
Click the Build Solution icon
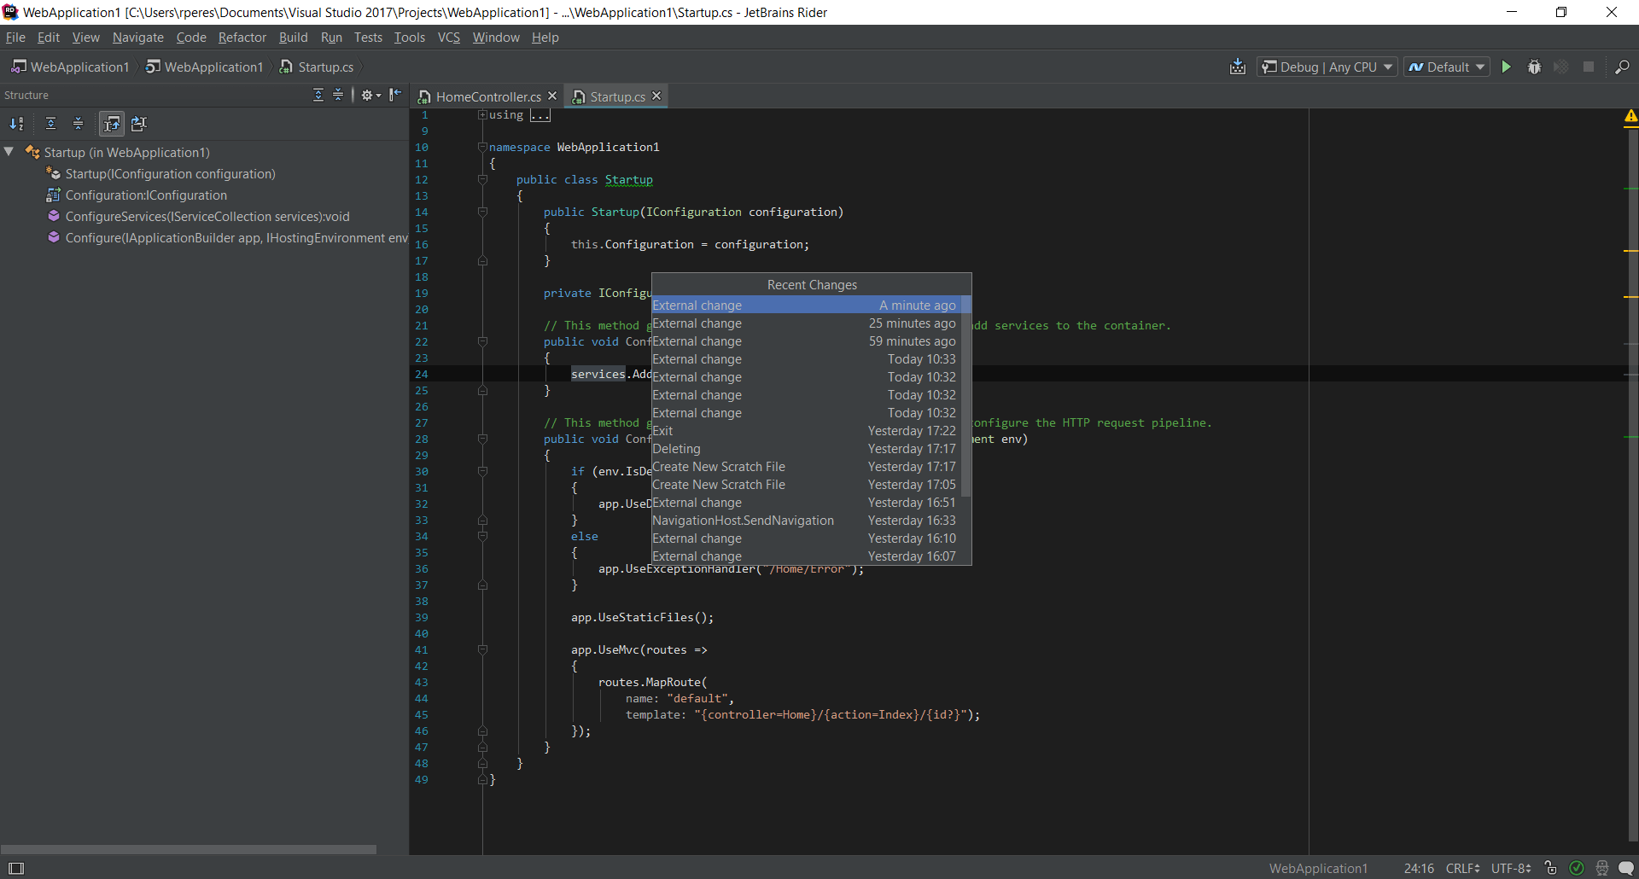pyautogui.click(x=1238, y=67)
